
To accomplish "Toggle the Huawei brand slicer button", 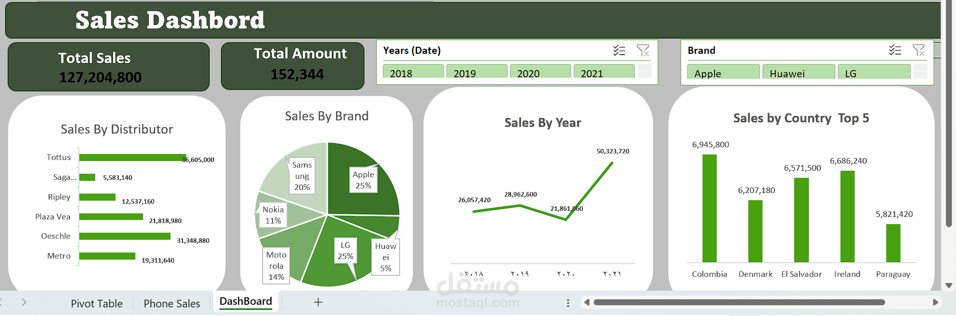I will click(x=798, y=72).
